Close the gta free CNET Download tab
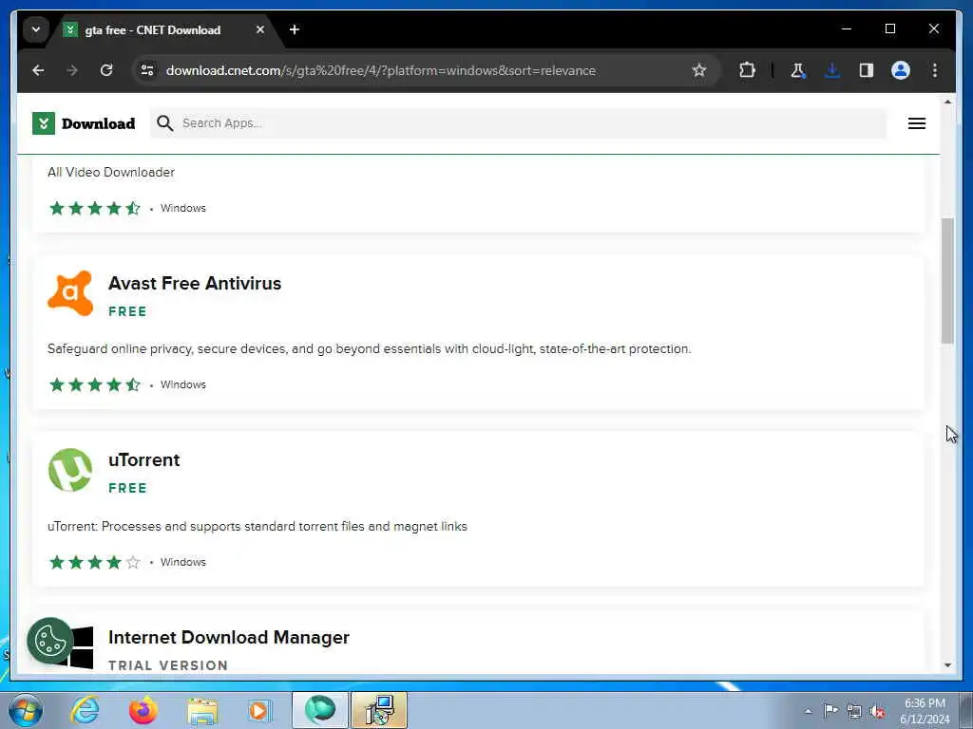973x729 pixels. [260, 29]
